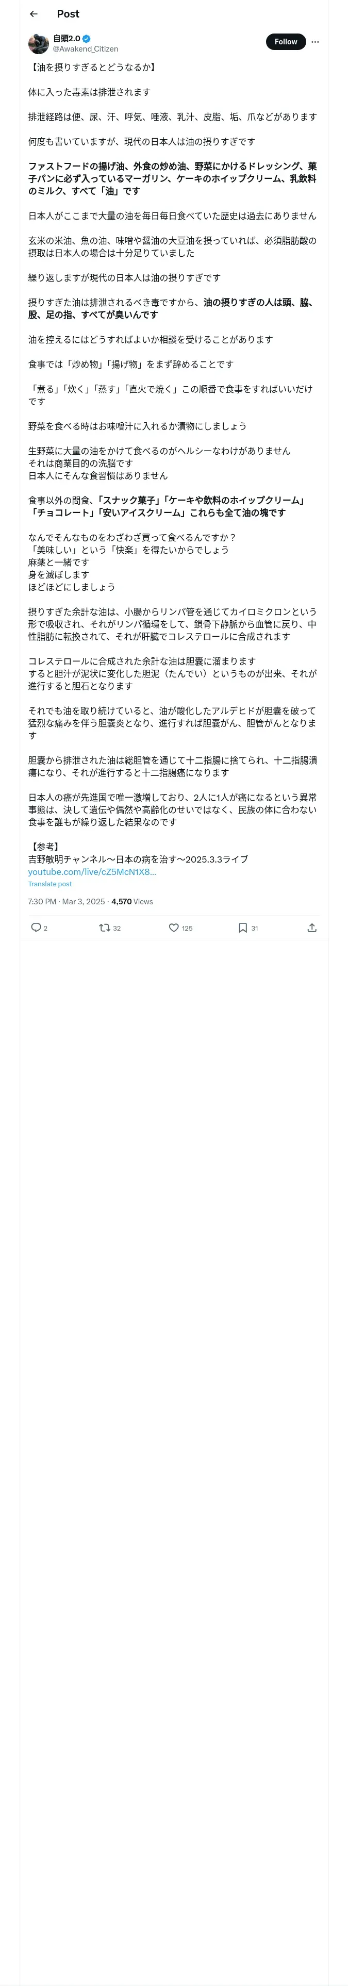
Task: Click the share upload icon
Action: [312, 928]
